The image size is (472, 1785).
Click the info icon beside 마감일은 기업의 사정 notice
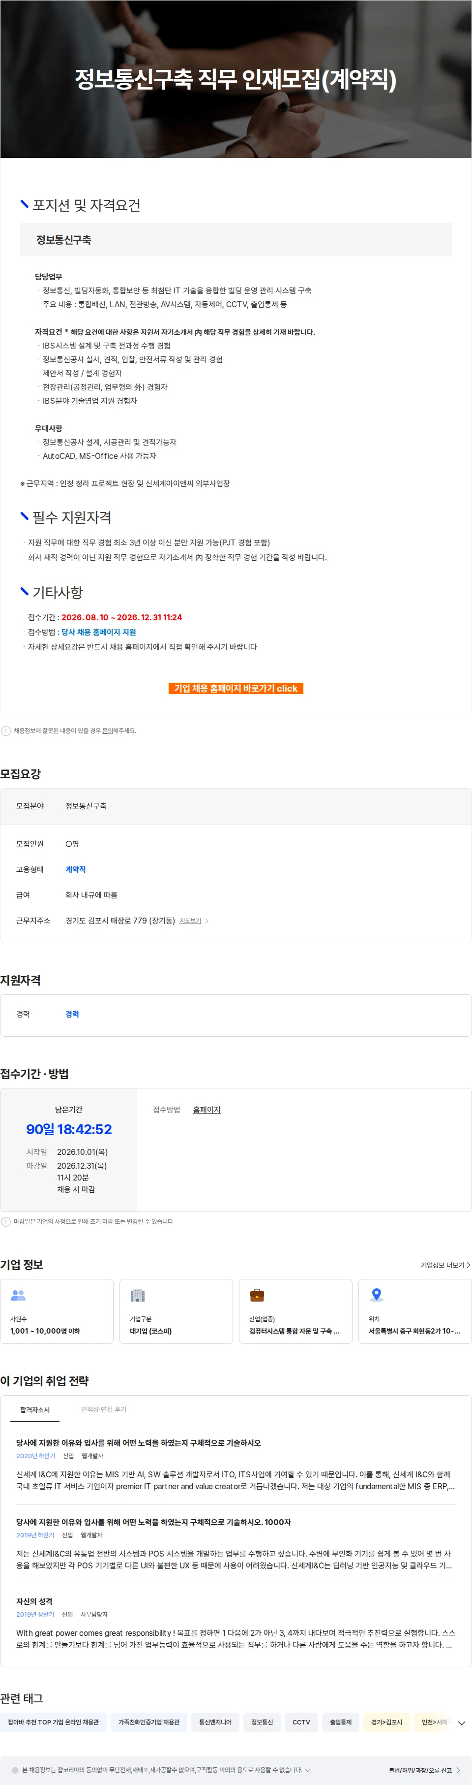[5, 1222]
